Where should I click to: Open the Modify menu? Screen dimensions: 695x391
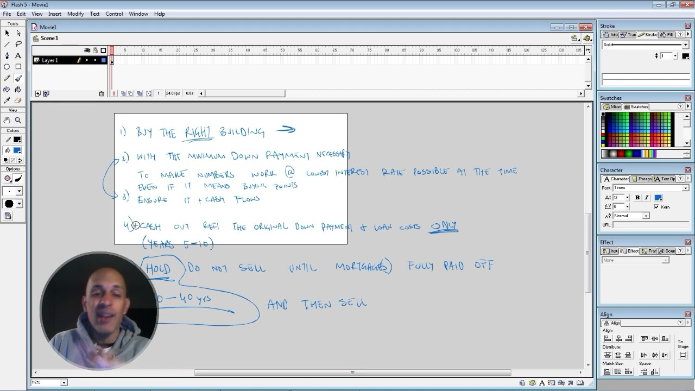pos(75,14)
